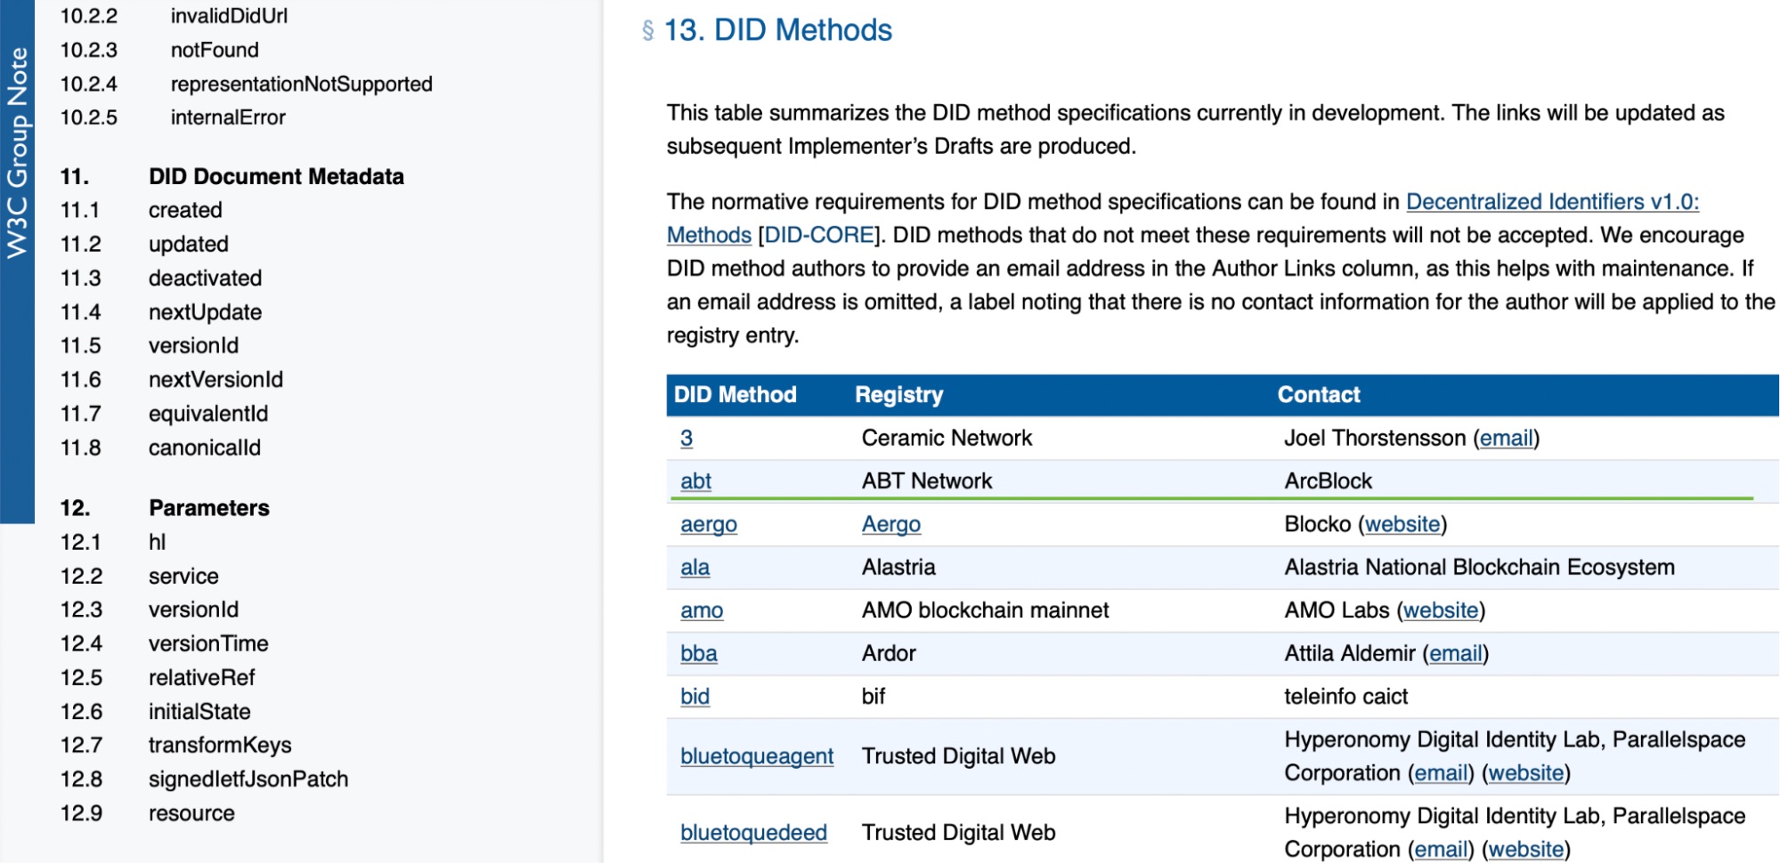Open the 'abt' DID method link
1780x864 pixels.
(x=695, y=481)
